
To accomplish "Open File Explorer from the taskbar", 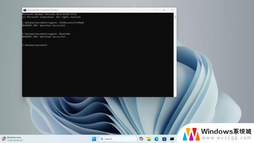I will coord(149,139).
